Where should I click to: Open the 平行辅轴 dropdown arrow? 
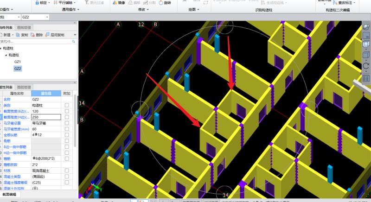click(75, 3)
